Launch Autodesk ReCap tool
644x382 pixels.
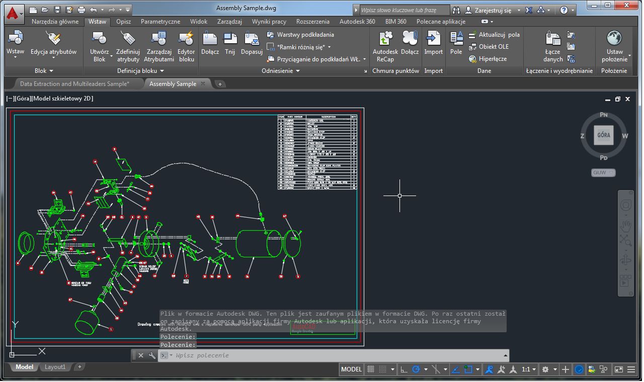tap(385, 46)
